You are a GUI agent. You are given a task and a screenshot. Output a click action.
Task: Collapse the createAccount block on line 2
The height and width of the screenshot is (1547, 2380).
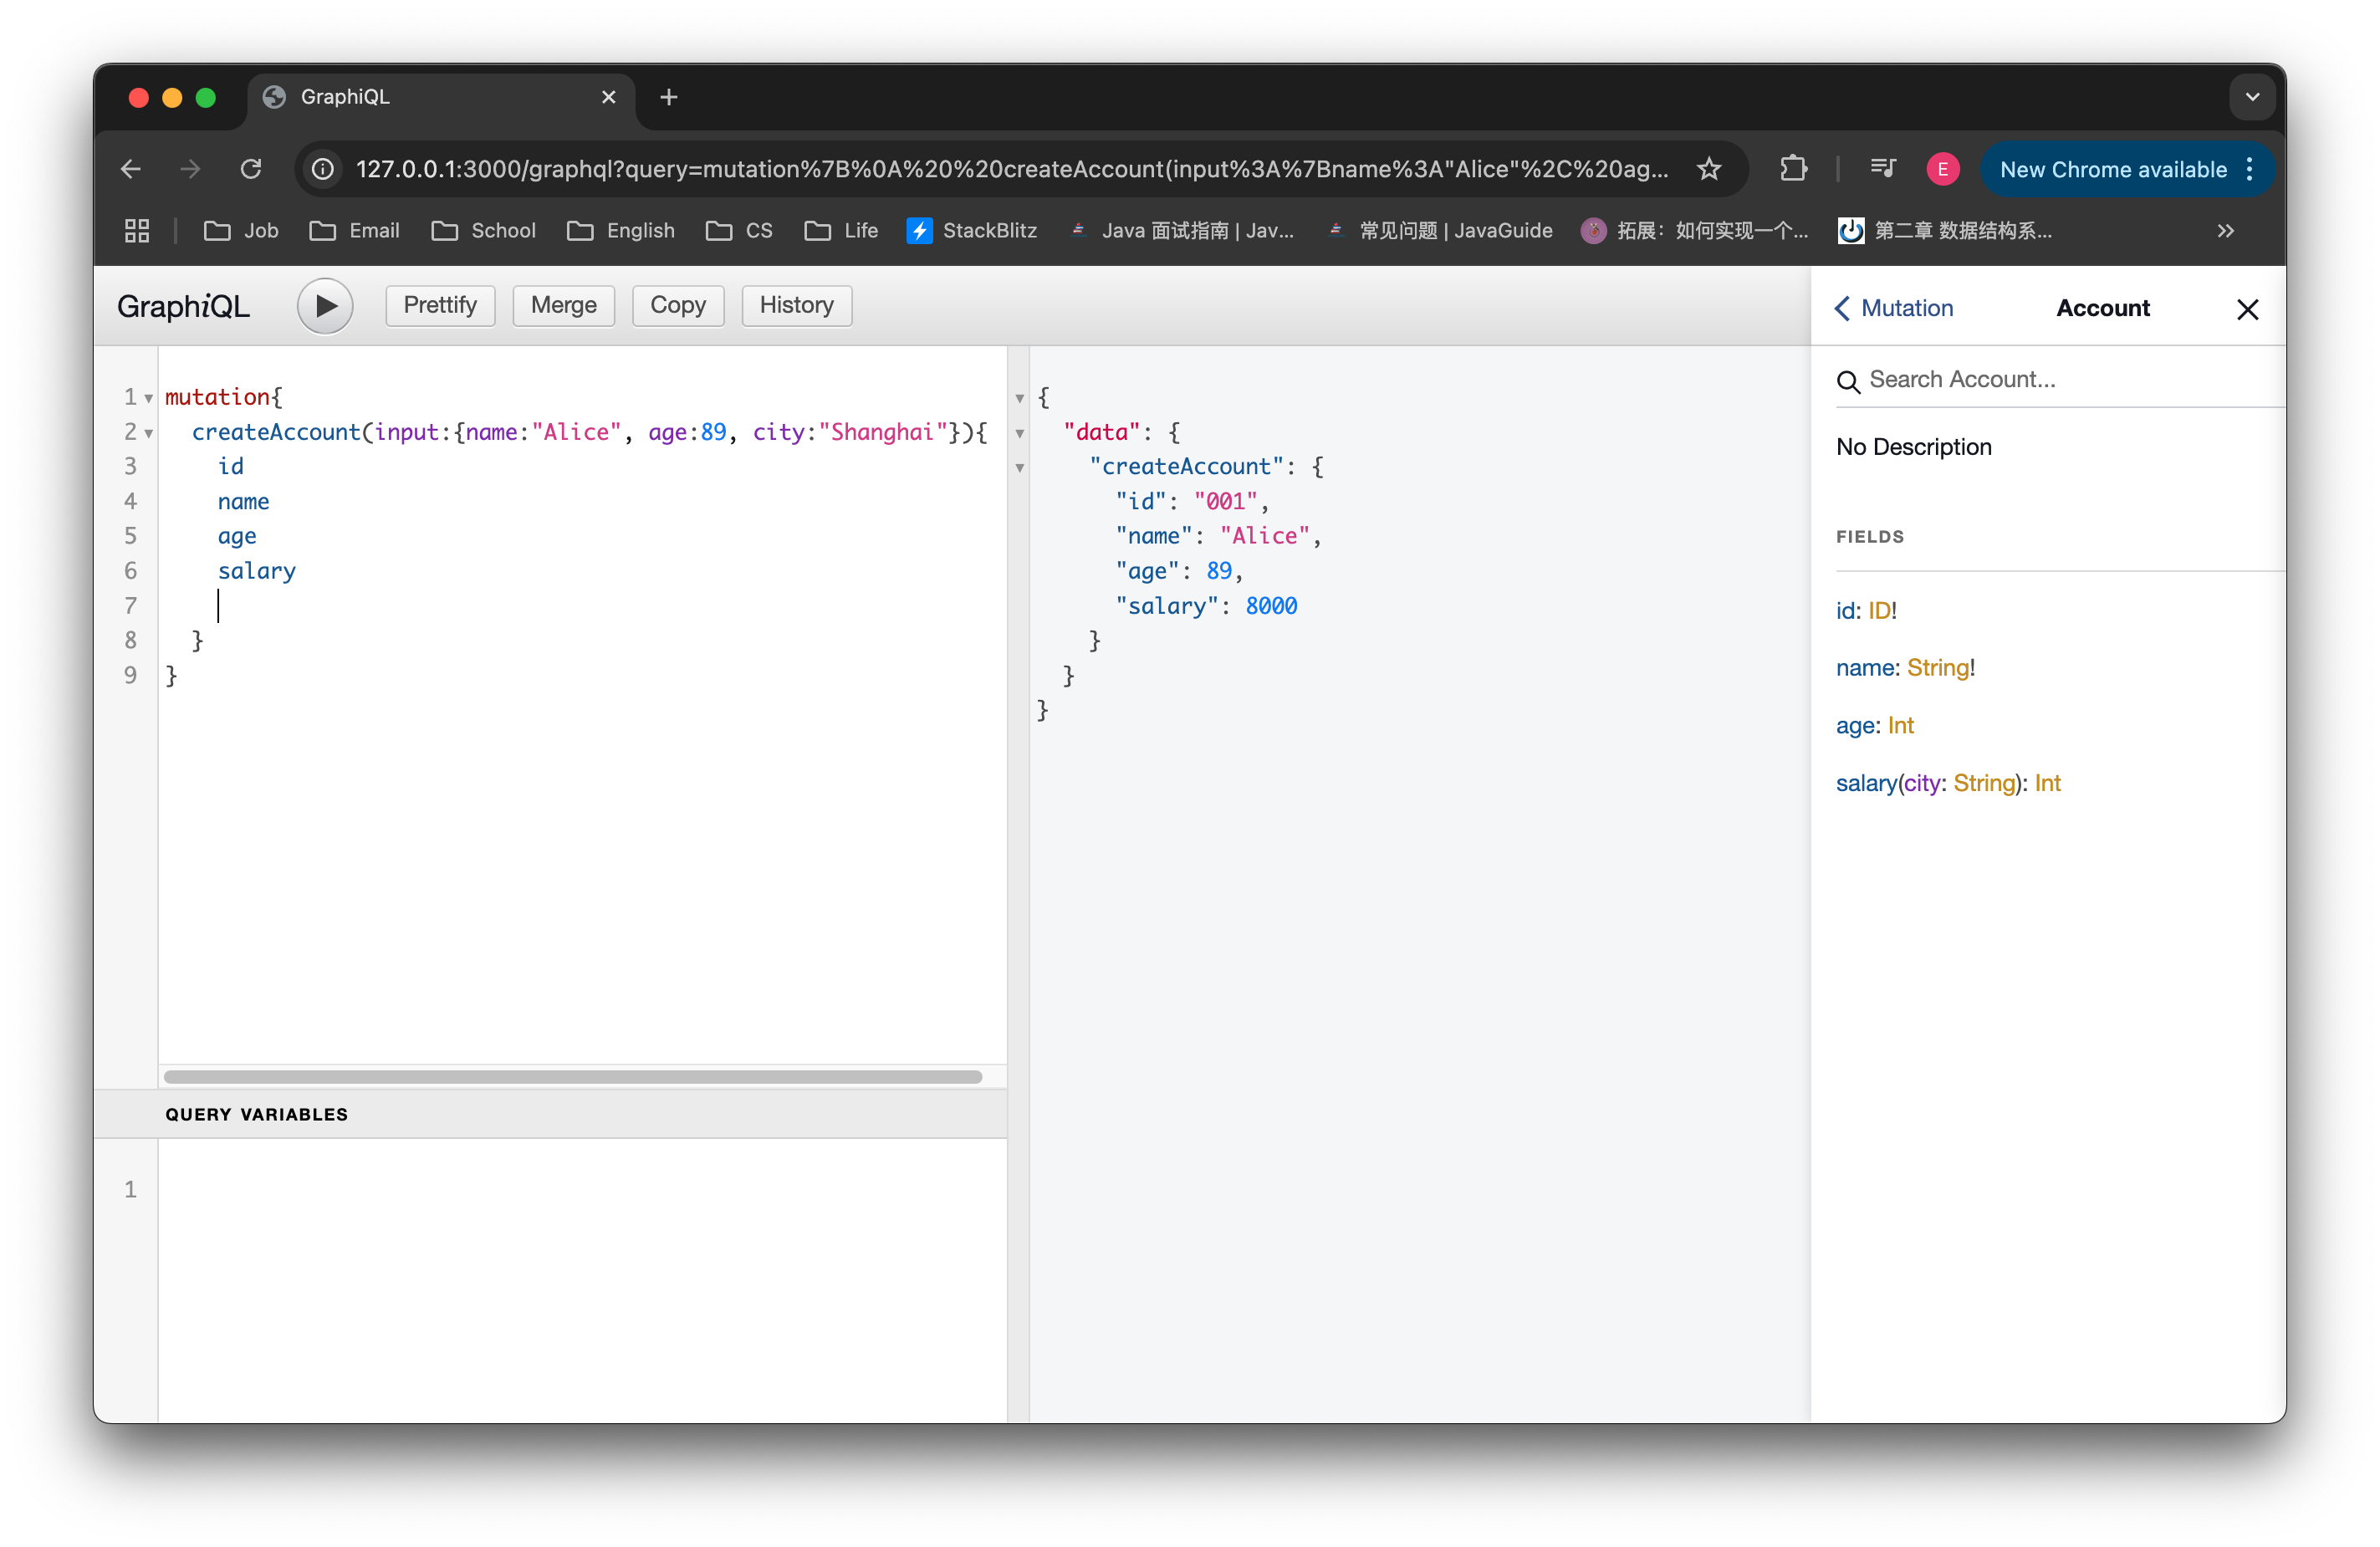tap(149, 434)
